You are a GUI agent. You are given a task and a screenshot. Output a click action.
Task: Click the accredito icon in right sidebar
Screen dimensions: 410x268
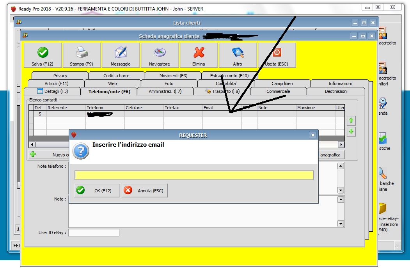[383, 33]
